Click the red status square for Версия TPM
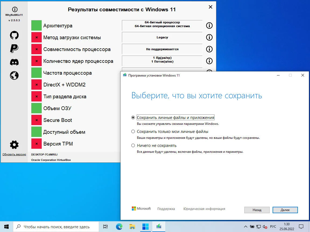 (x=36, y=144)
